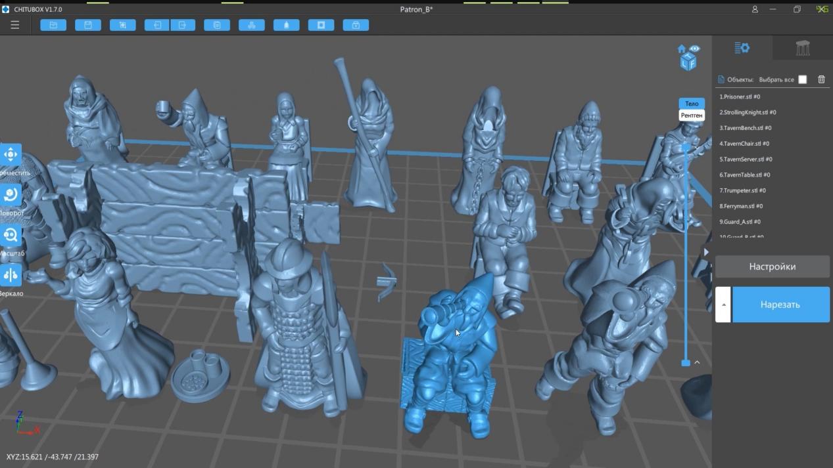833x468 pixels.
Task: Expand options arrow beside Нарезать button
Action: tap(723, 305)
